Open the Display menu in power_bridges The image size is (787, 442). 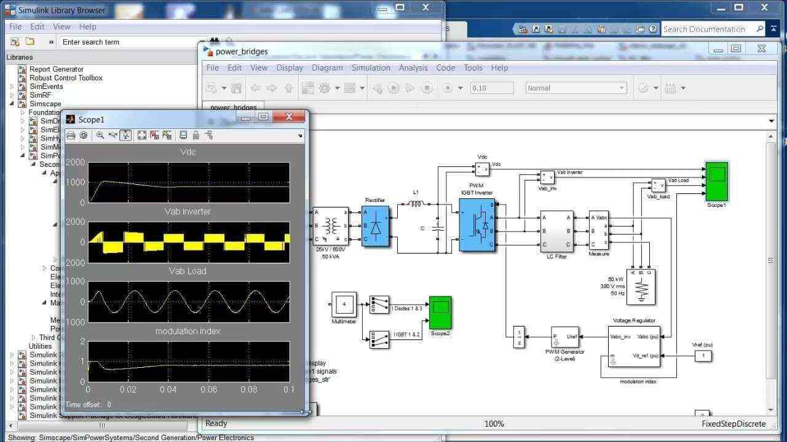tap(290, 68)
